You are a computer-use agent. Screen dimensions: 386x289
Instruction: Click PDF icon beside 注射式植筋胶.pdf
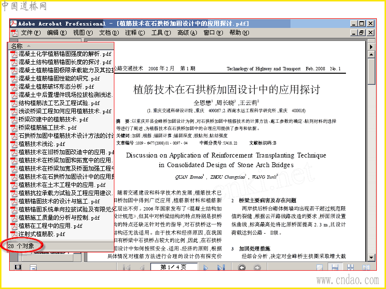pos(14,234)
